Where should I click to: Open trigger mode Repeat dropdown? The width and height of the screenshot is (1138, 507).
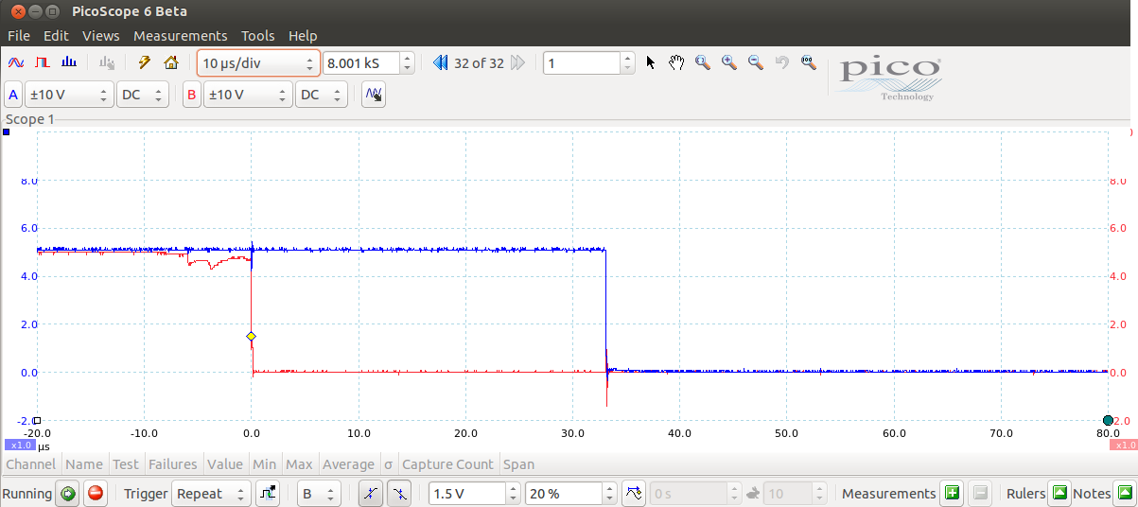tap(212, 493)
